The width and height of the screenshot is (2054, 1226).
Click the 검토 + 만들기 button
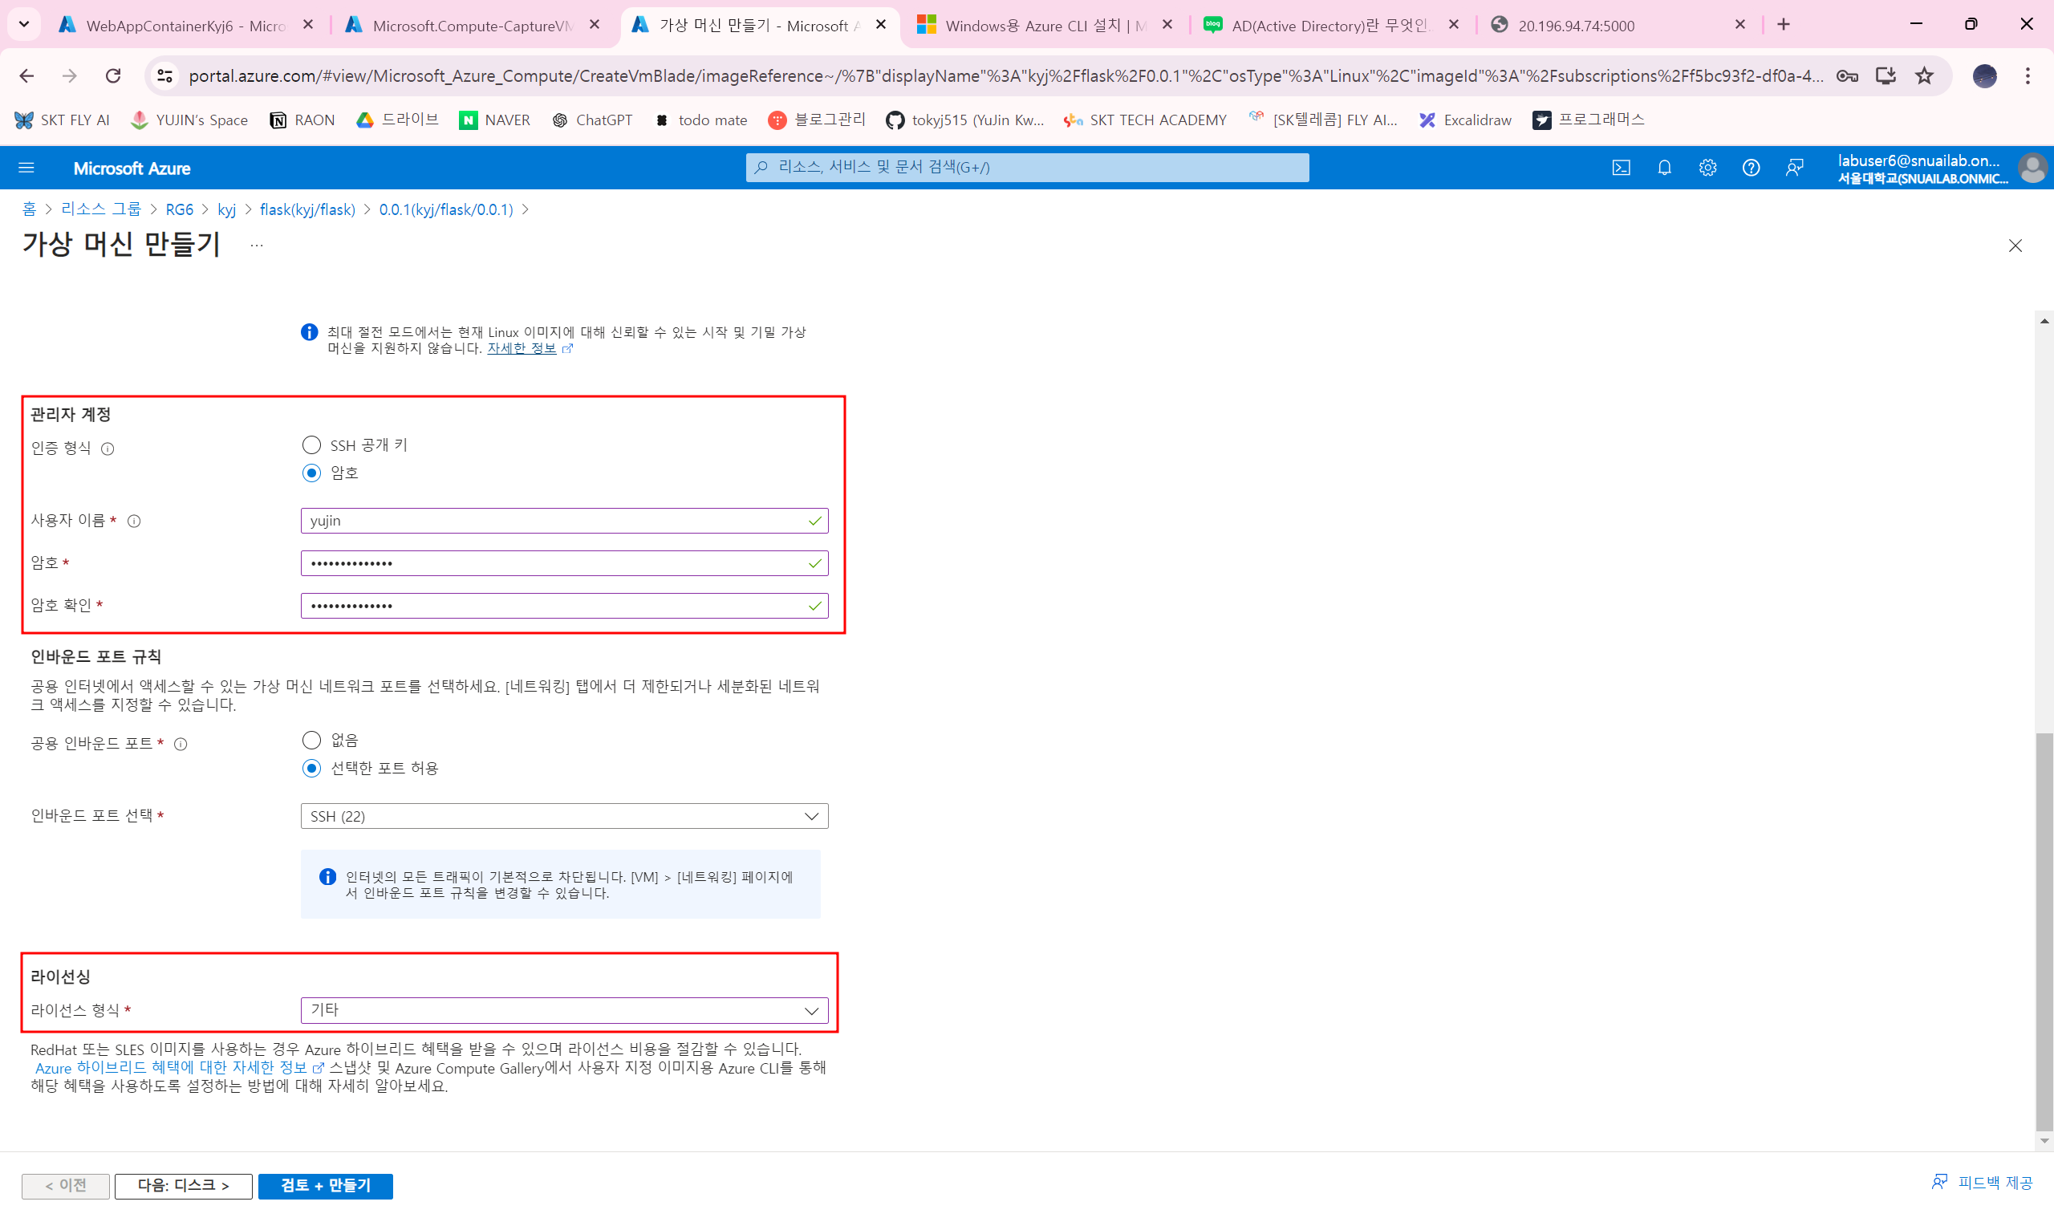click(x=326, y=1186)
